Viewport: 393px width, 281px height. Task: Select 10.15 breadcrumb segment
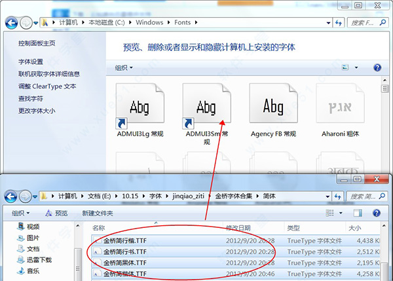pos(130,196)
